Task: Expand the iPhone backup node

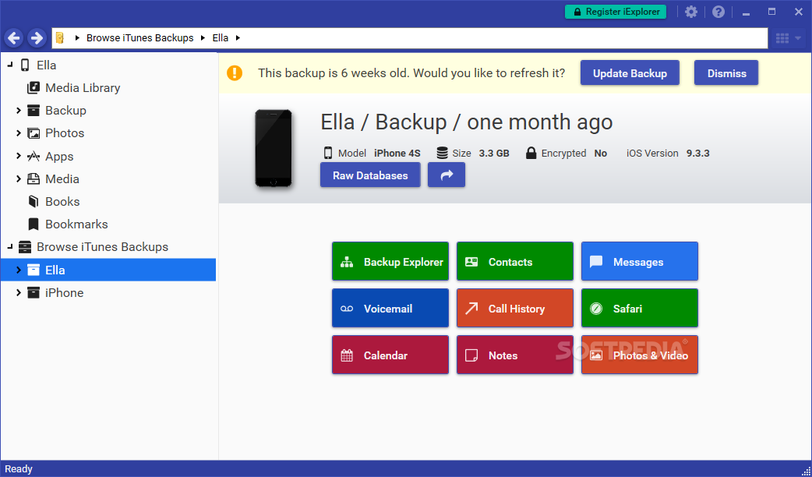Action: pyautogui.click(x=19, y=292)
